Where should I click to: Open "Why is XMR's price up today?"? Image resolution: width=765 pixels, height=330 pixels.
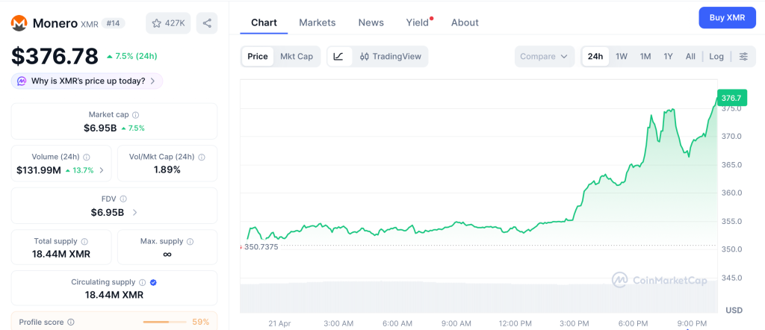click(87, 81)
